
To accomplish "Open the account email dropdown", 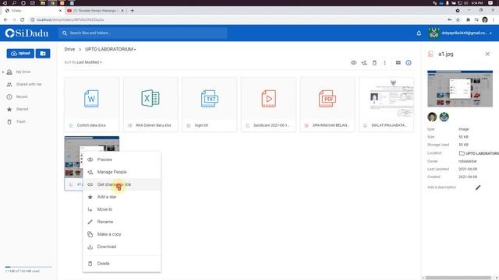I will pos(466,33).
